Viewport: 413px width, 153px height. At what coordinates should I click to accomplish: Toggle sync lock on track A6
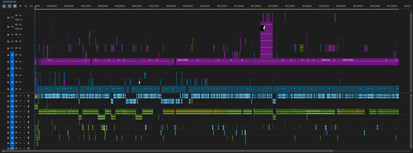pos(16,122)
